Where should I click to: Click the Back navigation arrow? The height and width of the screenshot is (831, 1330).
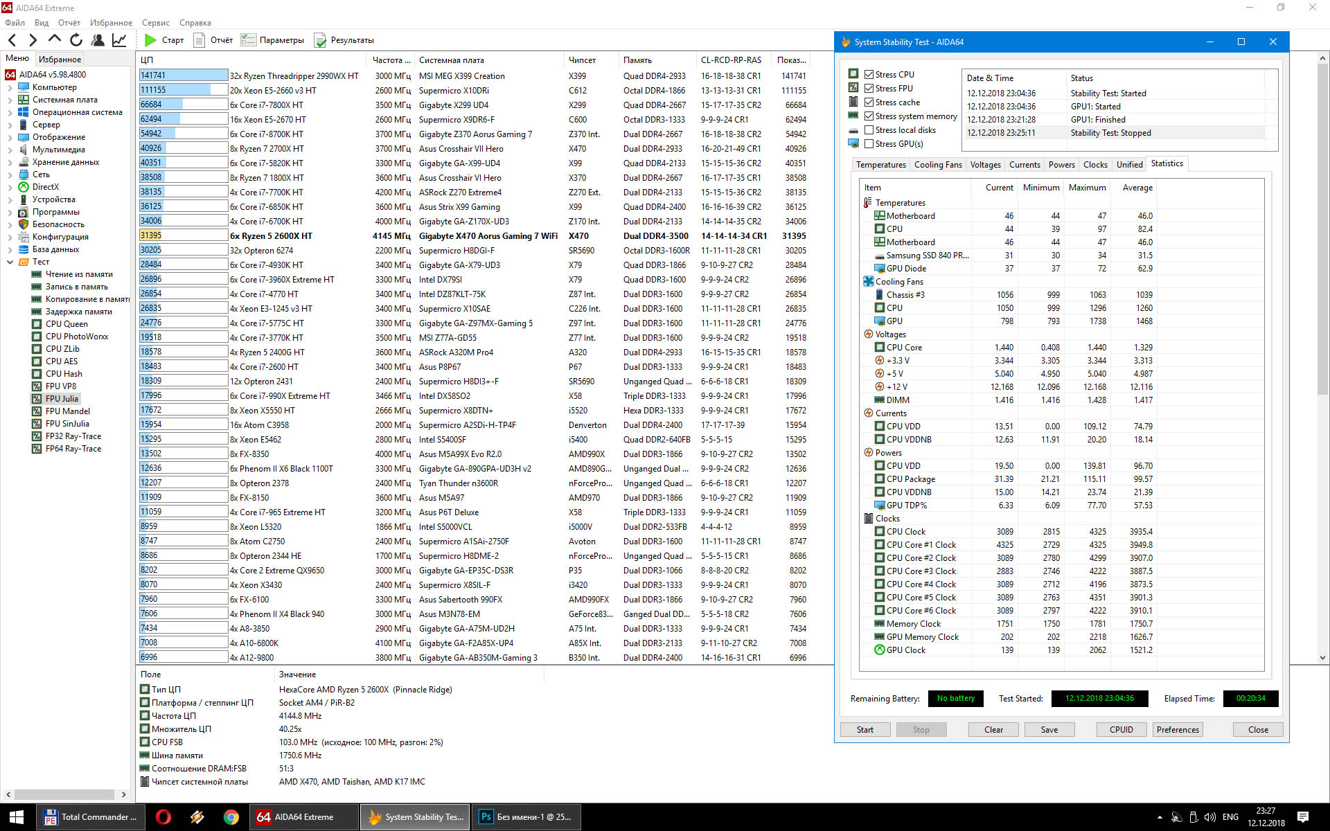coord(12,40)
